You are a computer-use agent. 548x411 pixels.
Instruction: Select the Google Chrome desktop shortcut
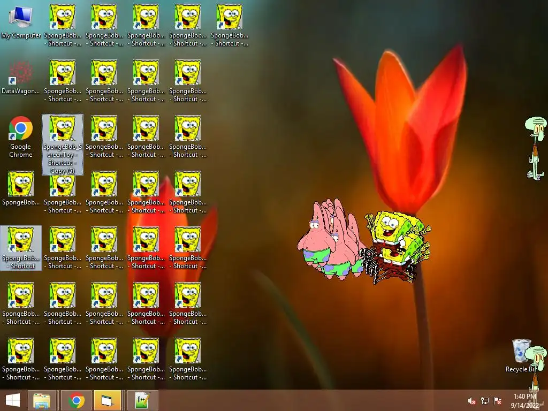point(21,136)
